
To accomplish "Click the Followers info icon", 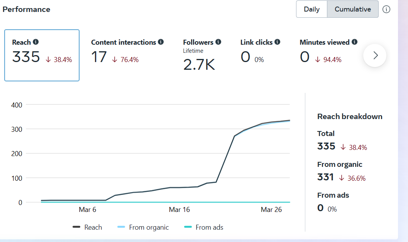I will (218, 42).
